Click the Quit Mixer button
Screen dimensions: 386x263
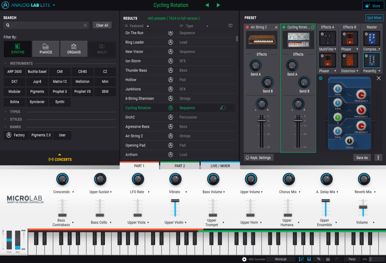click(374, 18)
